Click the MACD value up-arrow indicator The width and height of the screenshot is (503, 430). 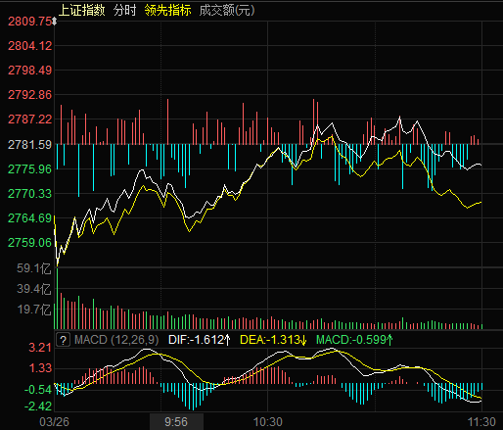(389, 340)
